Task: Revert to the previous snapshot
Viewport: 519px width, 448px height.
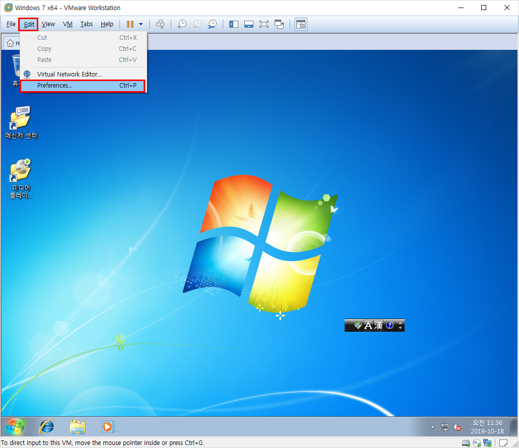Action: [197, 24]
